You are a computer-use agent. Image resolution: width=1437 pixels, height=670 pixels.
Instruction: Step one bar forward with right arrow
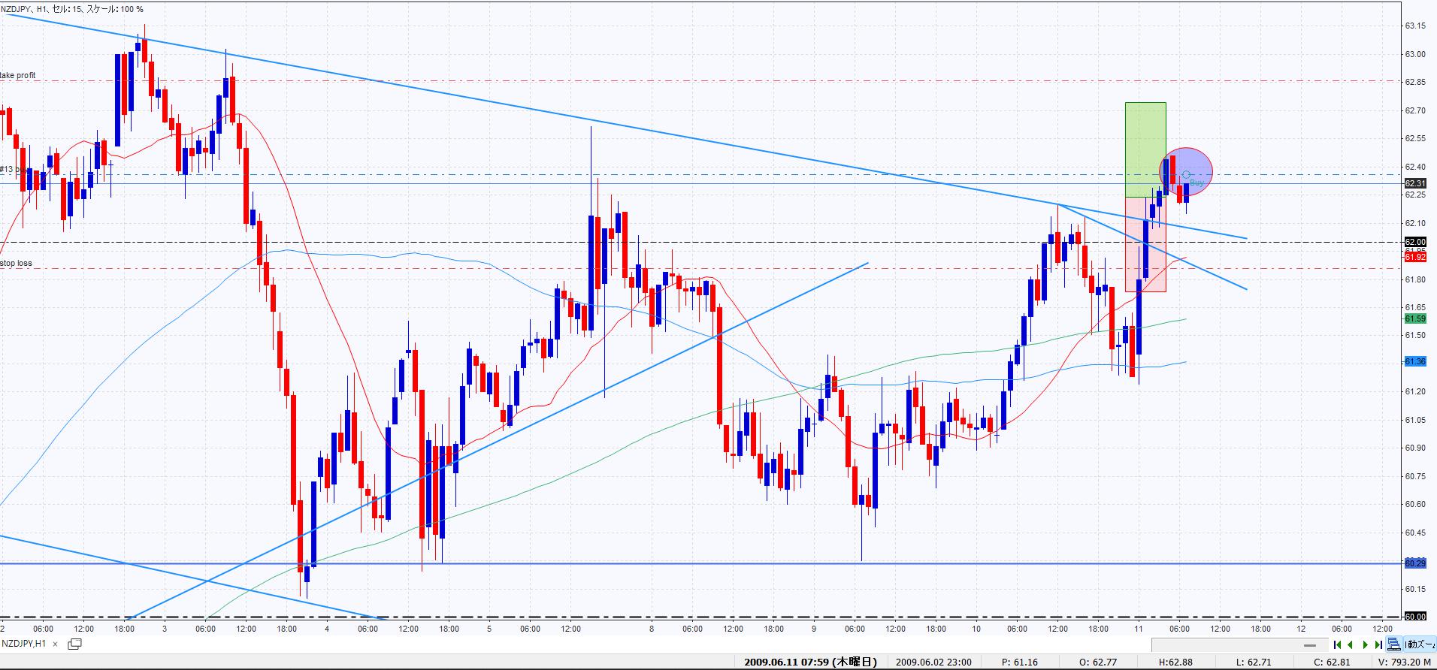pos(1365,644)
